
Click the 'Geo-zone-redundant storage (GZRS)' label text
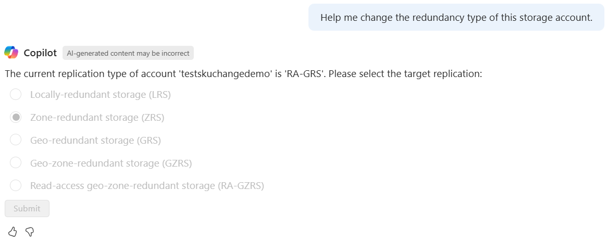[111, 163]
